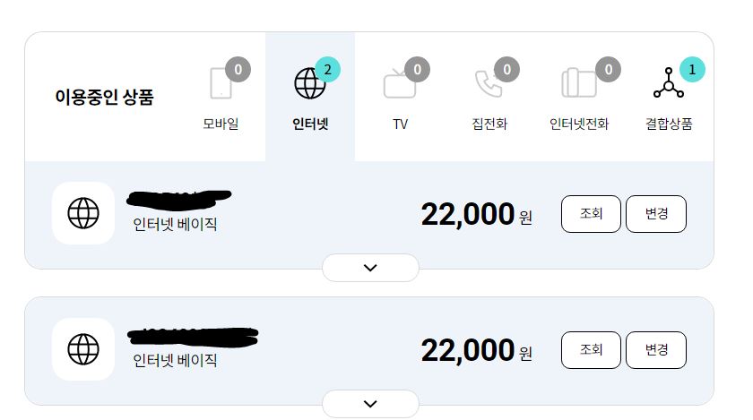753x420 pixels.
Task: Click the mobile phone icon
Action: (x=221, y=82)
